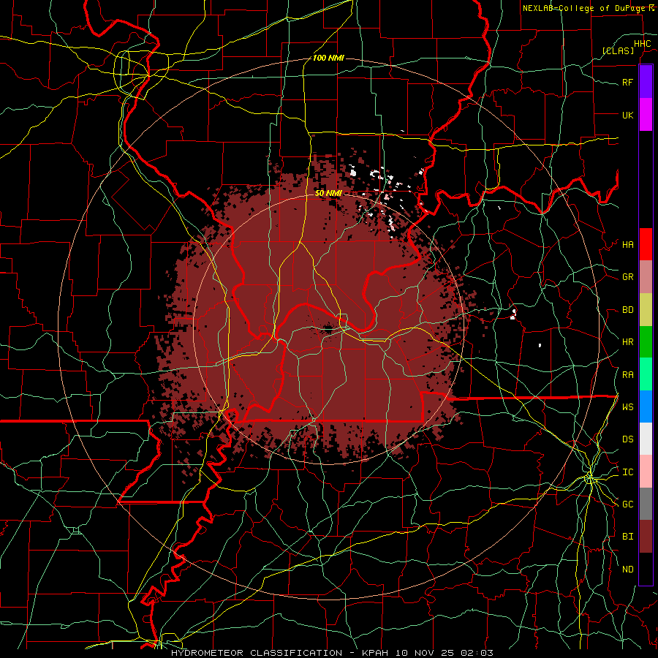Click the 50 NMI range ring label

pyautogui.click(x=328, y=193)
